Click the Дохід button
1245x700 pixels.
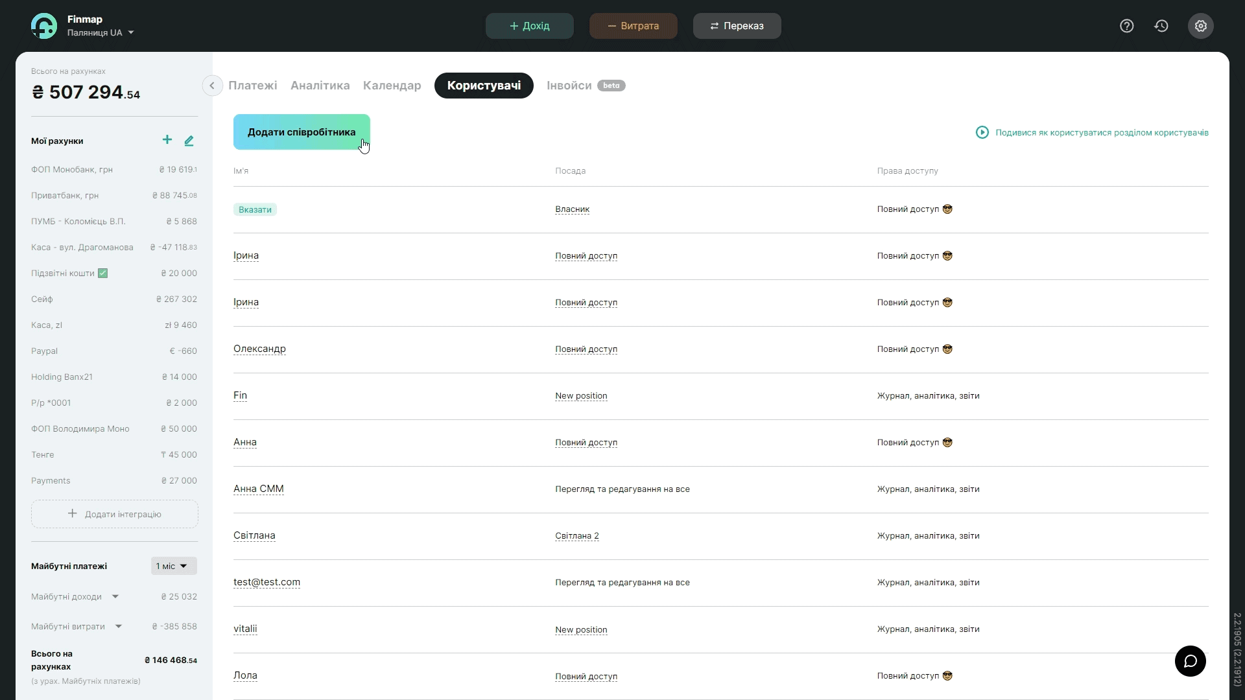[530, 26]
